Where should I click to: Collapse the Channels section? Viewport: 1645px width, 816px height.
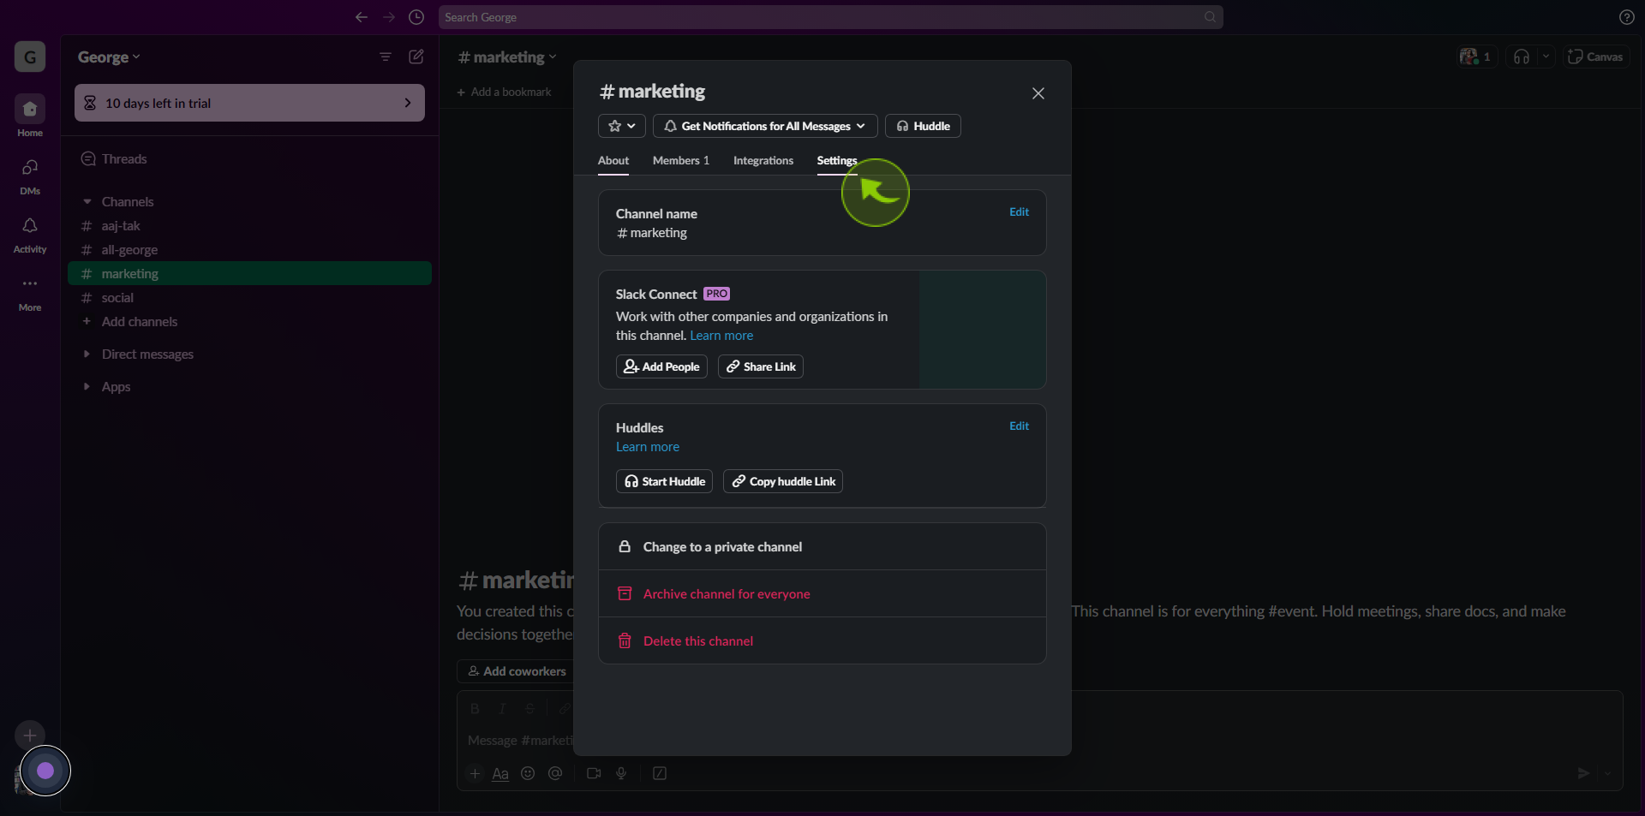[87, 202]
